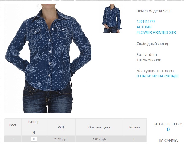Click the Доступность товара label
The image size is (186, 144).
(x=155, y=71)
